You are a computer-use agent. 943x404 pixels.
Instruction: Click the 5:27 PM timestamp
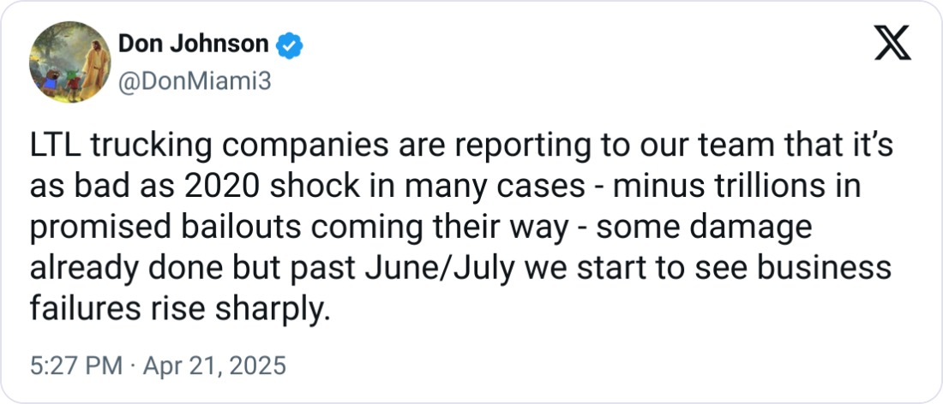pos(76,365)
